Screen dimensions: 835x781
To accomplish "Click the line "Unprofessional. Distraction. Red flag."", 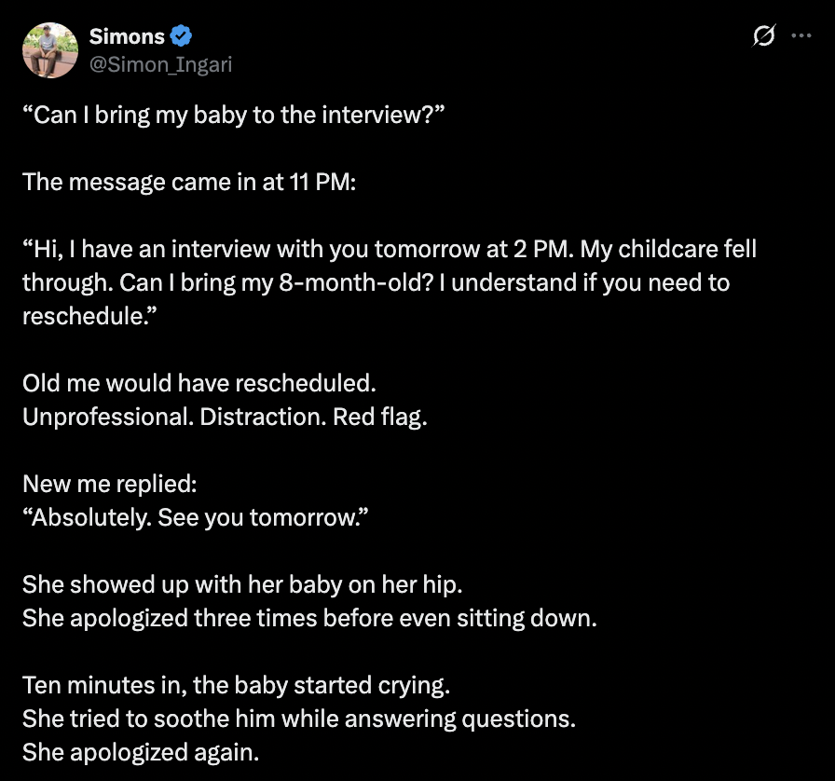I will (224, 416).
